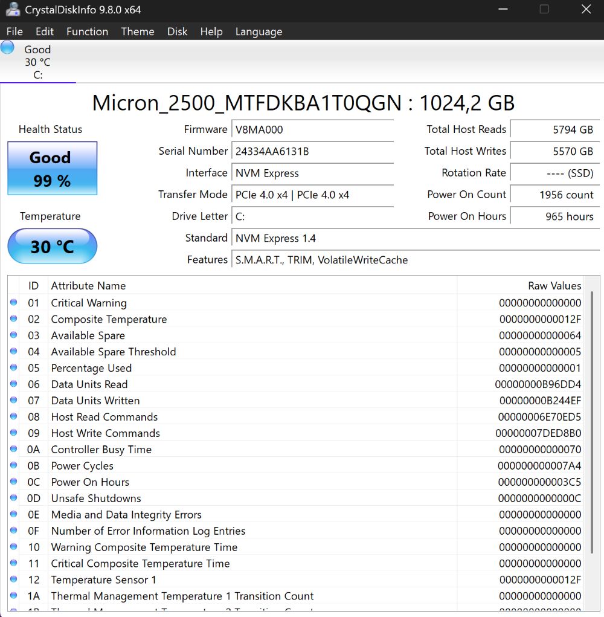The width and height of the screenshot is (604, 617).
Task: Open the Function menu
Action: tap(88, 31)
